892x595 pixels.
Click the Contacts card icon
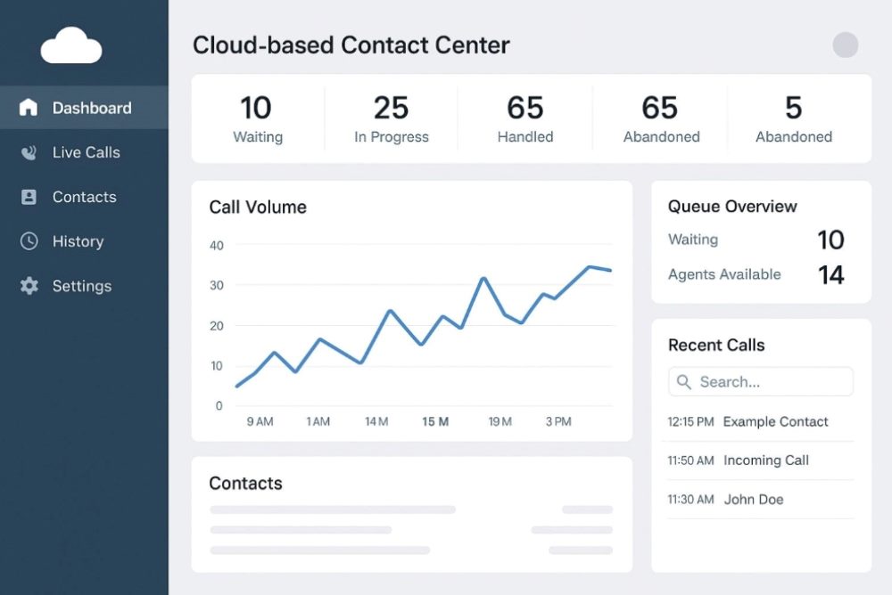click(29, 197)
